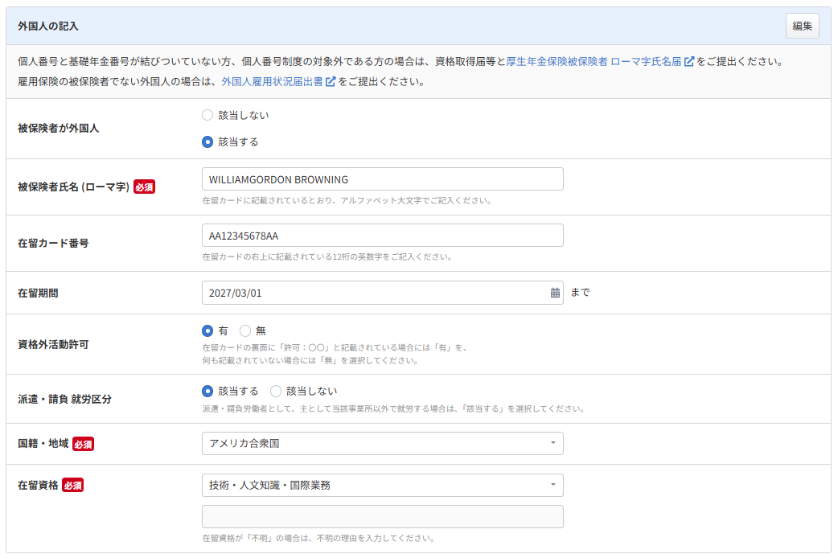Open the 外国人雇用状況届出書 link
This screenshot has width=838, height=558.
click(x=272, y=81)
